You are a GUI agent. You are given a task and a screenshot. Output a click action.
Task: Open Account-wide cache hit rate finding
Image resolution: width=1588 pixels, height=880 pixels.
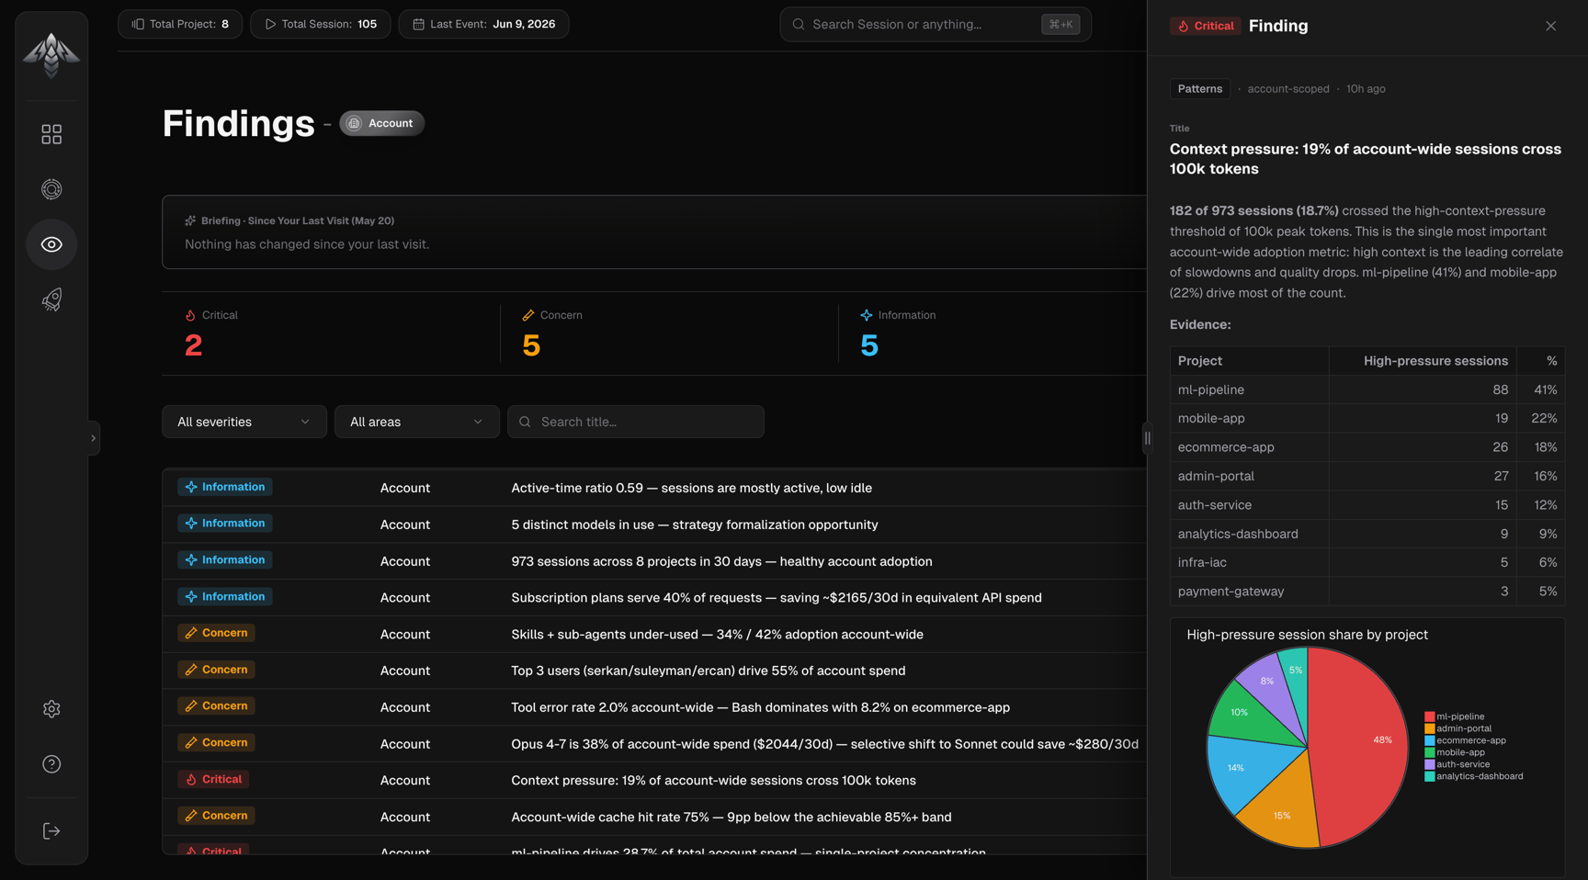point(654,817)
